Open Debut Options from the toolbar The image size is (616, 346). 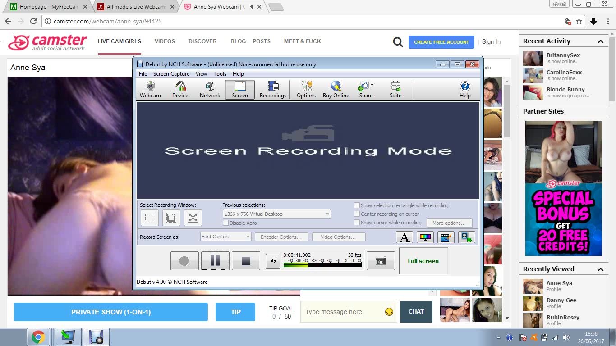[x=306, y=89]
